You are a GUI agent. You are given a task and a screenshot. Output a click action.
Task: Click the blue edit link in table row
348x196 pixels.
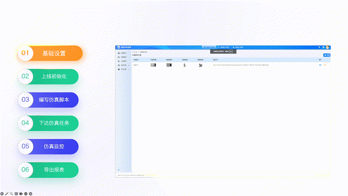point(320,65)
